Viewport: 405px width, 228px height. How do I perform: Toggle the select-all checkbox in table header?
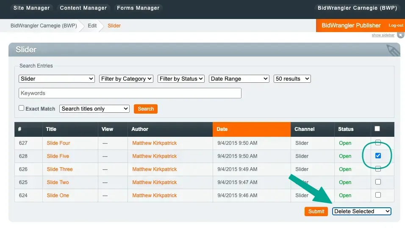click(x=377, y=129)
